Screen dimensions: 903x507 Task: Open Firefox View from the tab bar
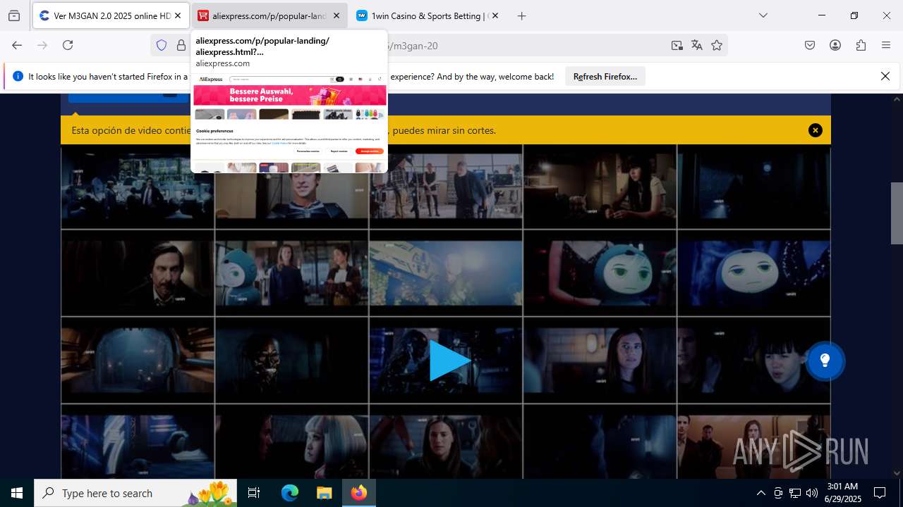tap(14, 15)
